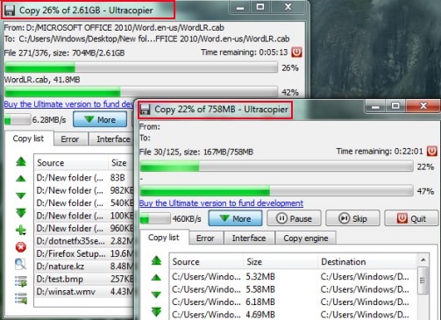Viewport: 441px width, 320px height.
Task: Open the Interface tab in the back window
Action: (113, 139)
